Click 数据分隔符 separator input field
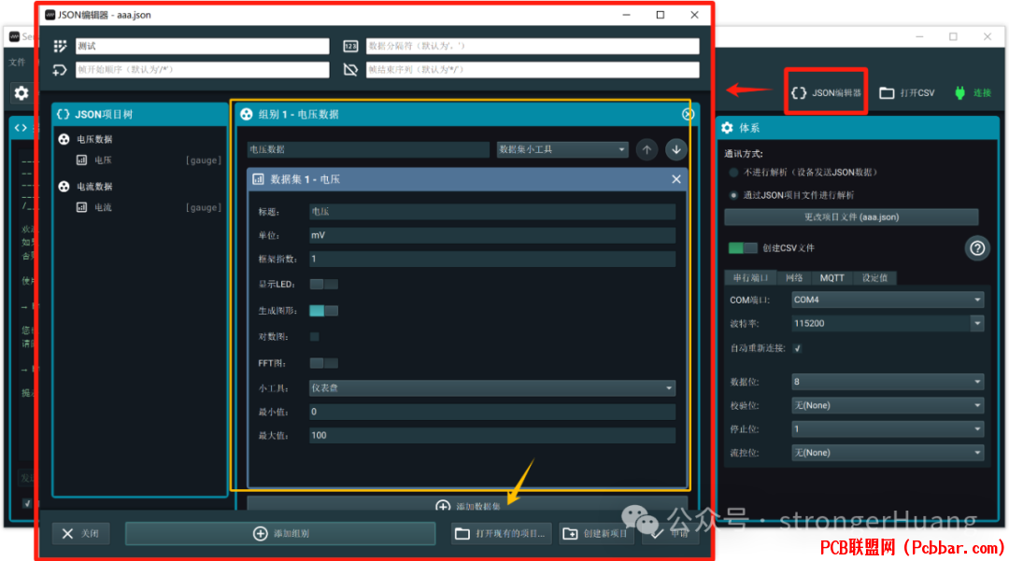 tap(533, 46)
